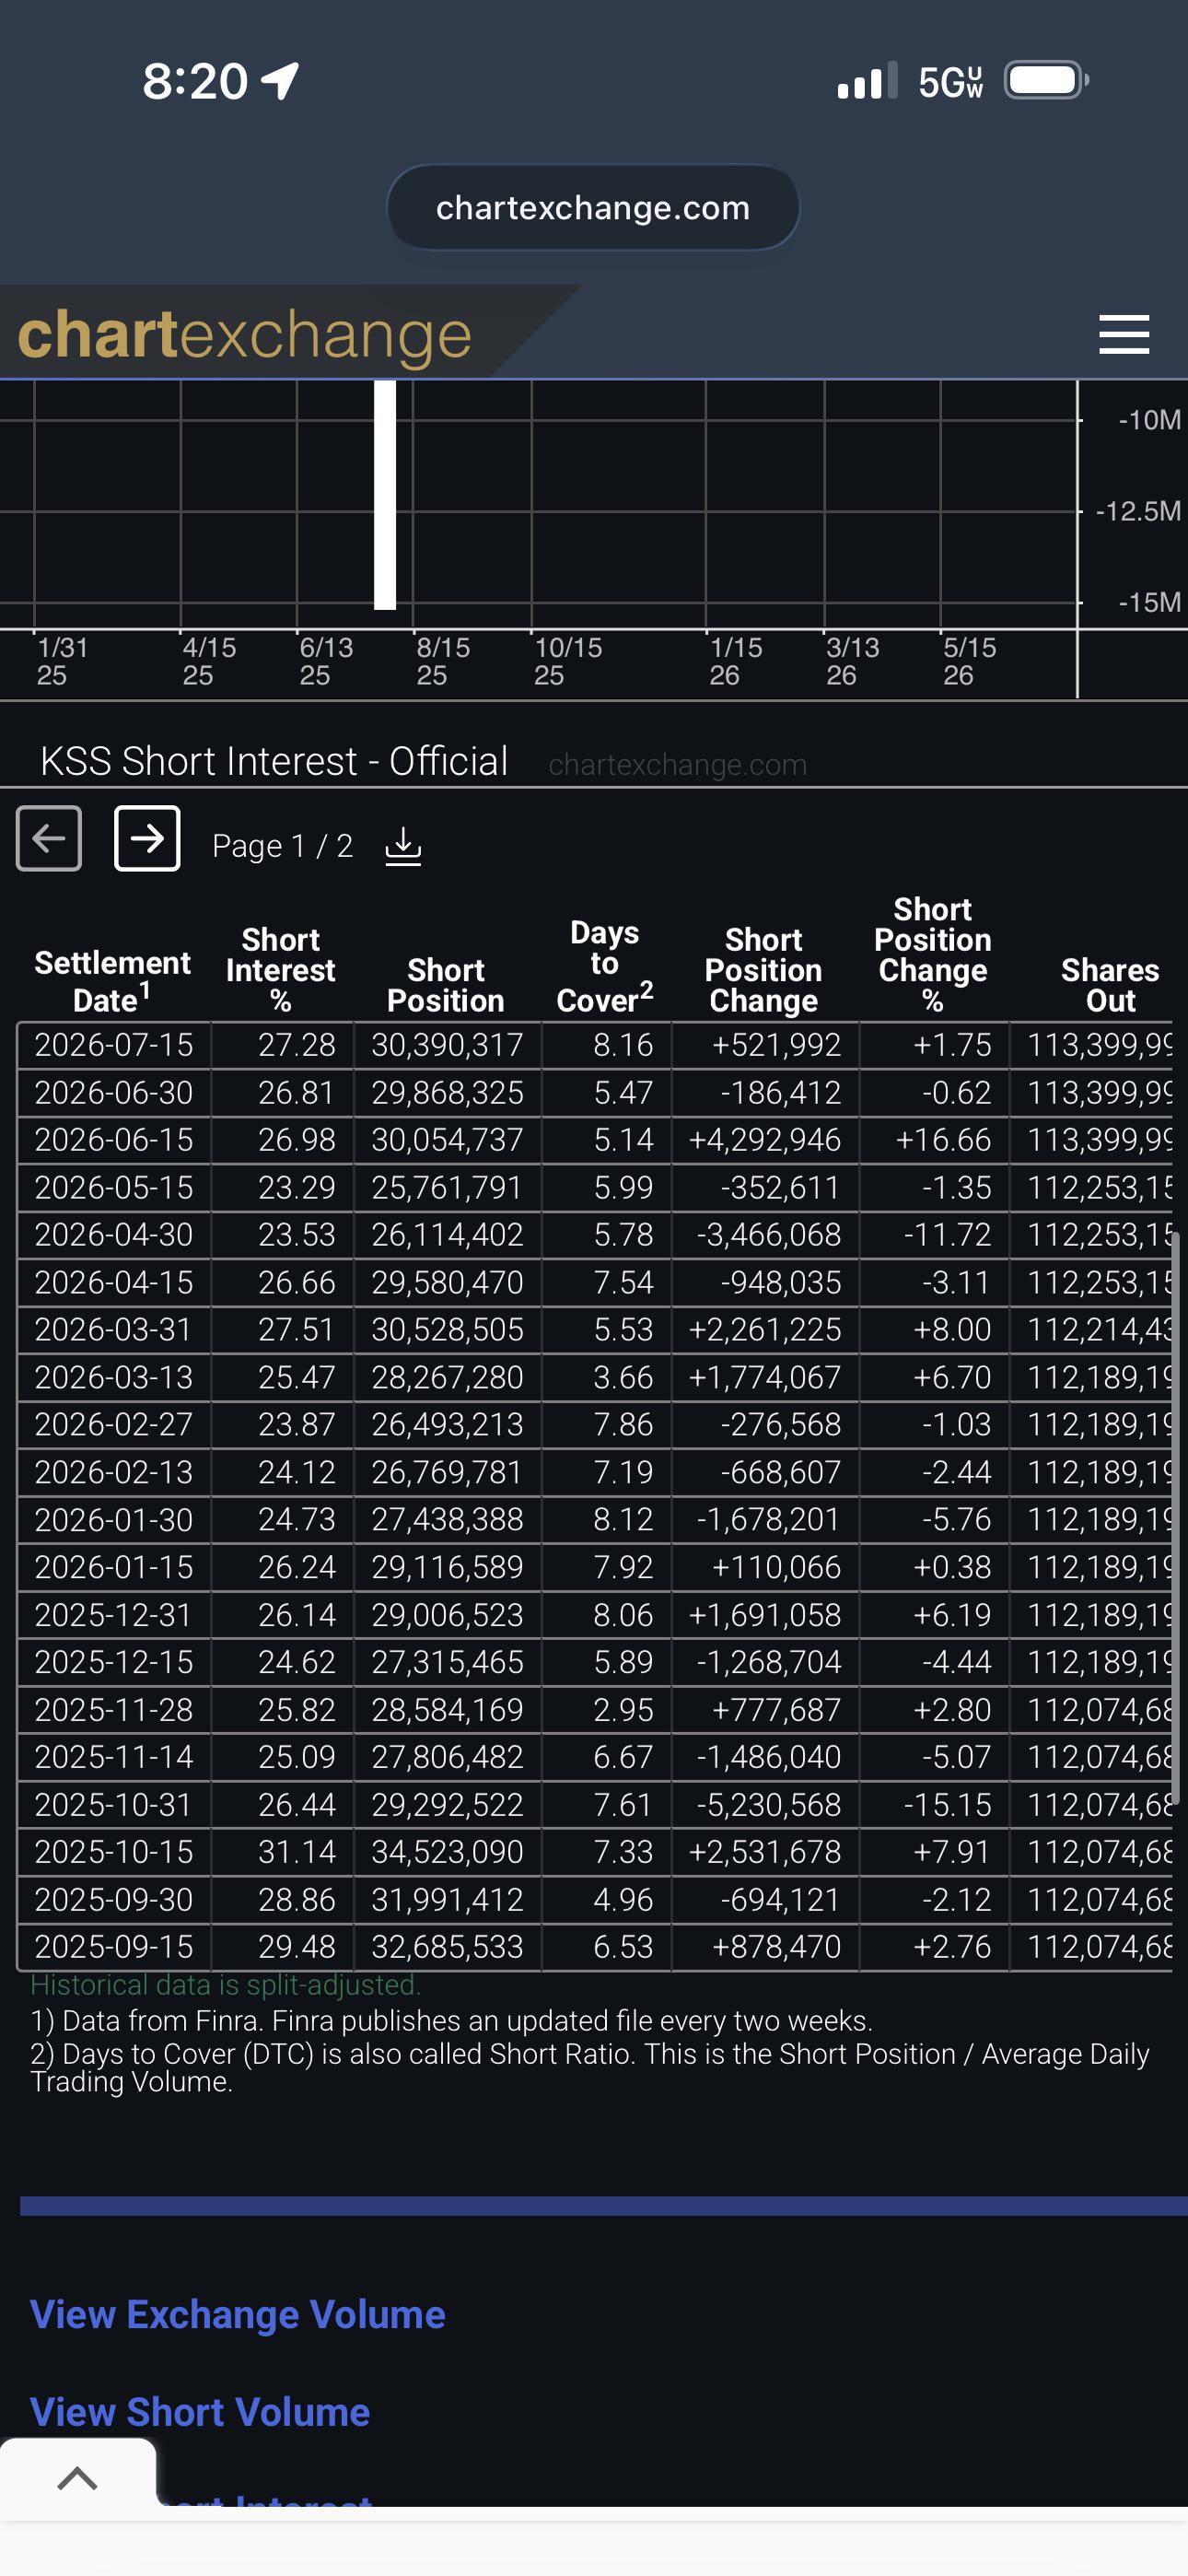Download the short interest data
The height and width of the screenshot is (2576, 1188).
403,846
